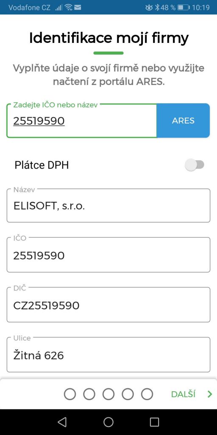
Task: Focus the Zadejte IČO nebo název field
Action: pyautogui.click(x=82, y=121)
